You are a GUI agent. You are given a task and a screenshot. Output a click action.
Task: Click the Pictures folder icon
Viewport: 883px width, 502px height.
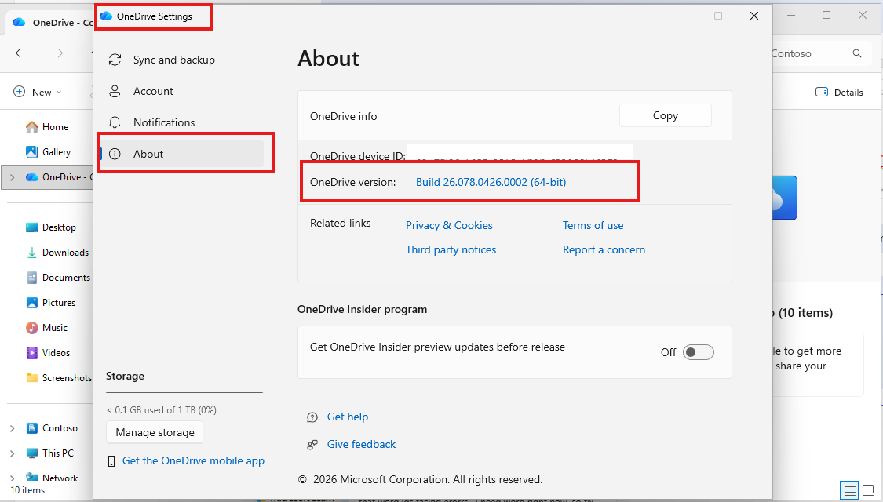point(32,303)
